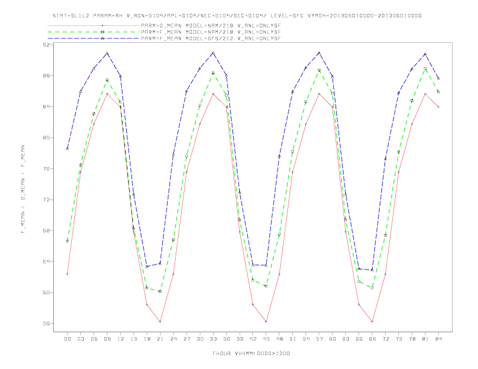Click x-axis forecast hour label 03
The image size is (478, 369).
[80, 339]
